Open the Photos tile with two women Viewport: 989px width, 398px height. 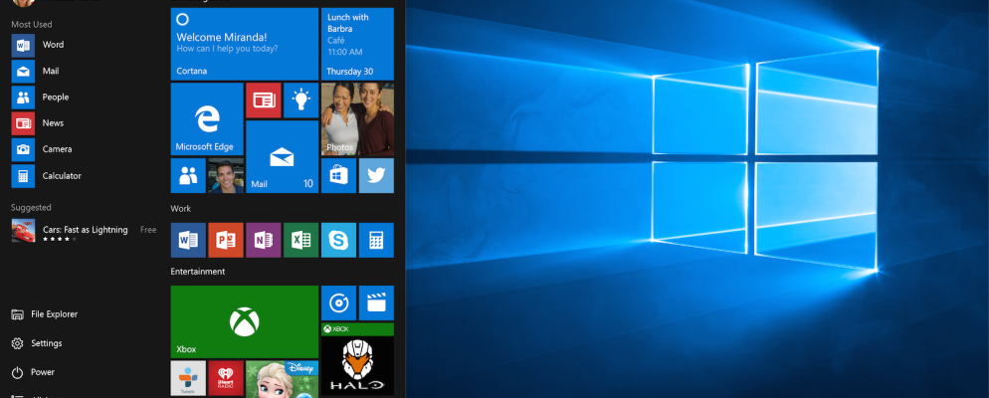point(357,119)
